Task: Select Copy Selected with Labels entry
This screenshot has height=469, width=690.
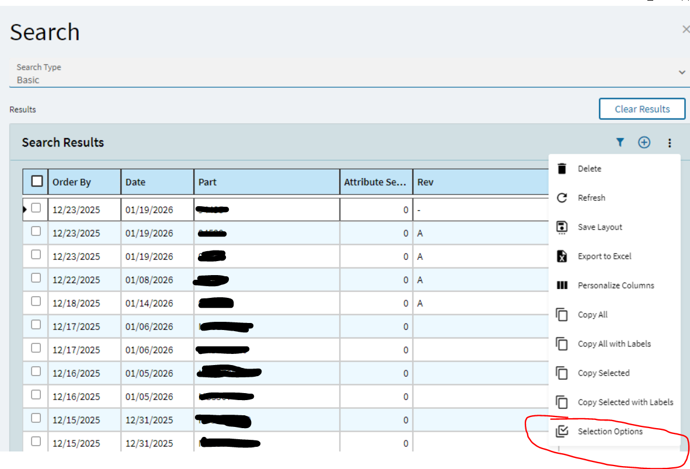Action: [615, 402]
